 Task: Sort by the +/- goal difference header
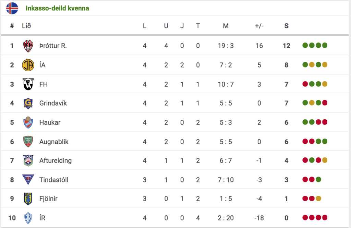point(259,26)
